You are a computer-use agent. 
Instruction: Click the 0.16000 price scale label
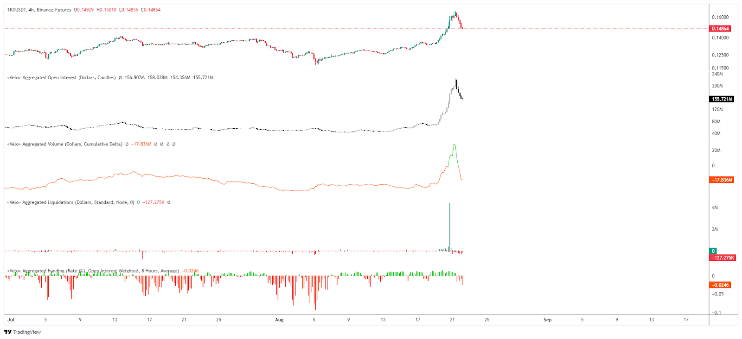click(720, 18)
